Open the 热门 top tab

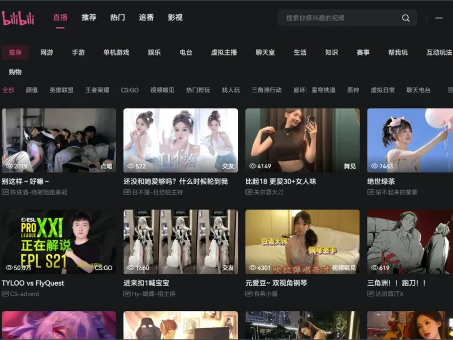coord(118,18)
